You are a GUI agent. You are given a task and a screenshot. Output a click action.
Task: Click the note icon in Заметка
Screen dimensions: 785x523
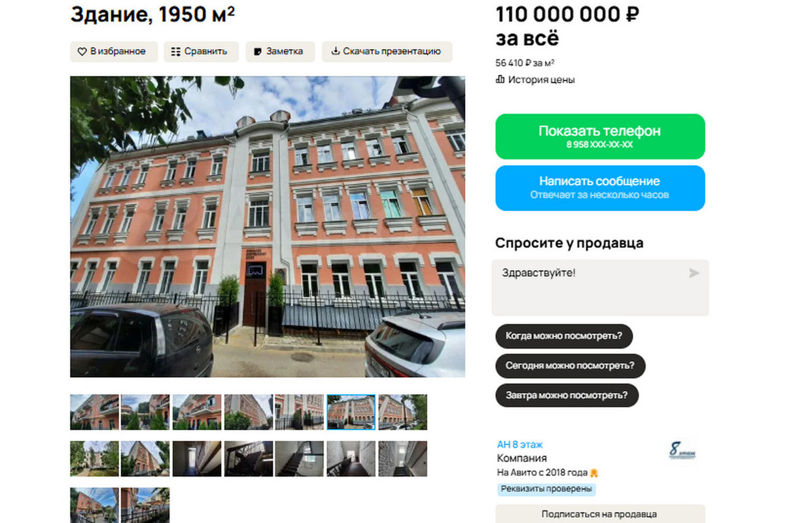(x=258, y=52)
